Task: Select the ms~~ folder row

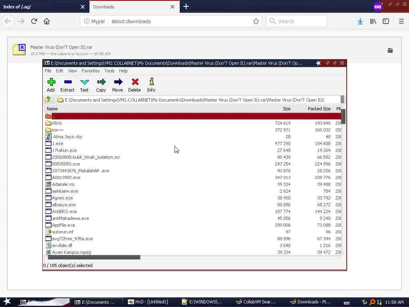Action: pyautogui.click(x=193, y=130)
